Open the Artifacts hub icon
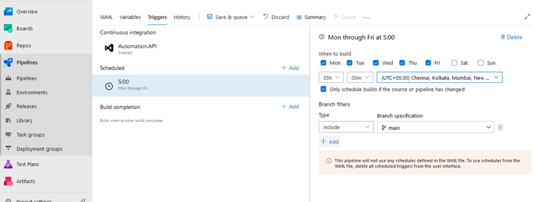This screenshot has height=202, width=533. [8, 181]
